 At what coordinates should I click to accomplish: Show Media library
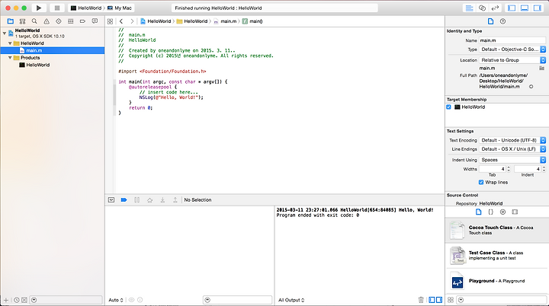coord(515,212)
